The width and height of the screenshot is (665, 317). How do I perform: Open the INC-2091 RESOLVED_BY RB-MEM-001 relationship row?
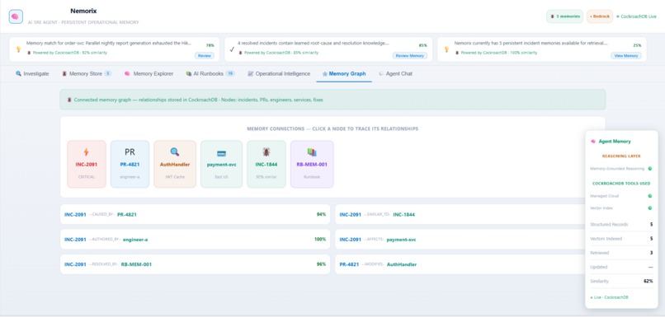coord(195,264)
